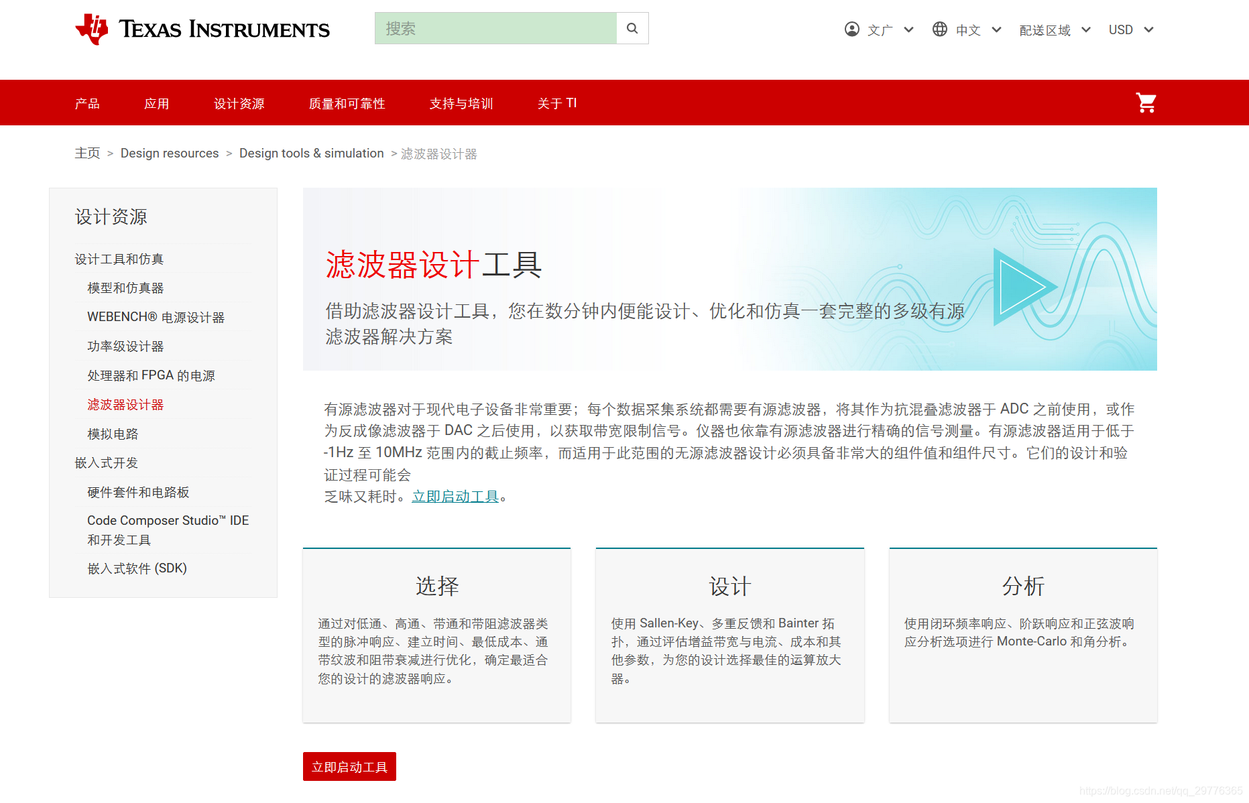Open the 支持与培训 menu

(x=461, y=103)
